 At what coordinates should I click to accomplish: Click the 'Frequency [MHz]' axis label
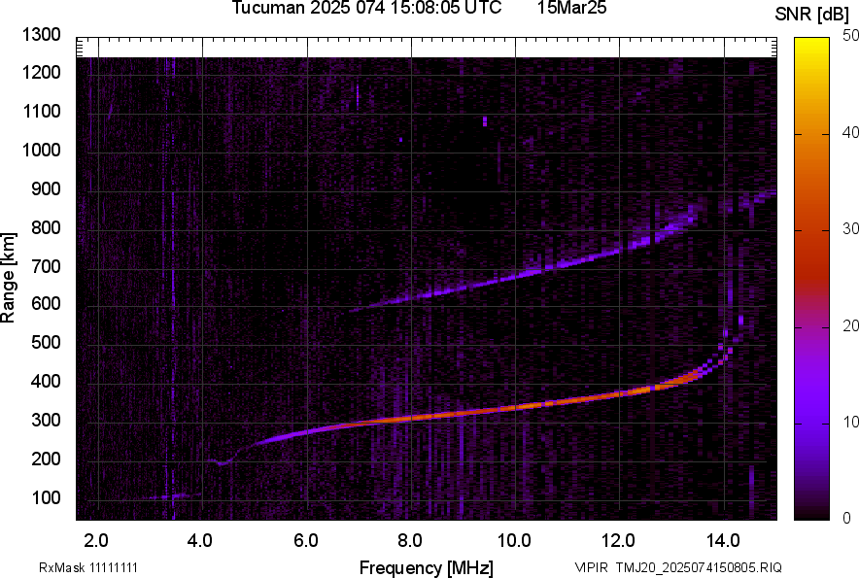pyautogui.click(x=427, y=567)
